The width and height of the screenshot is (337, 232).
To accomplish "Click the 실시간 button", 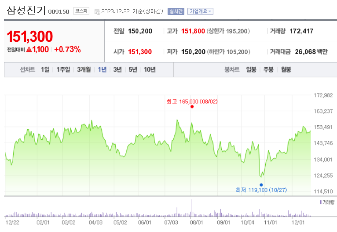I will (176, 11).
